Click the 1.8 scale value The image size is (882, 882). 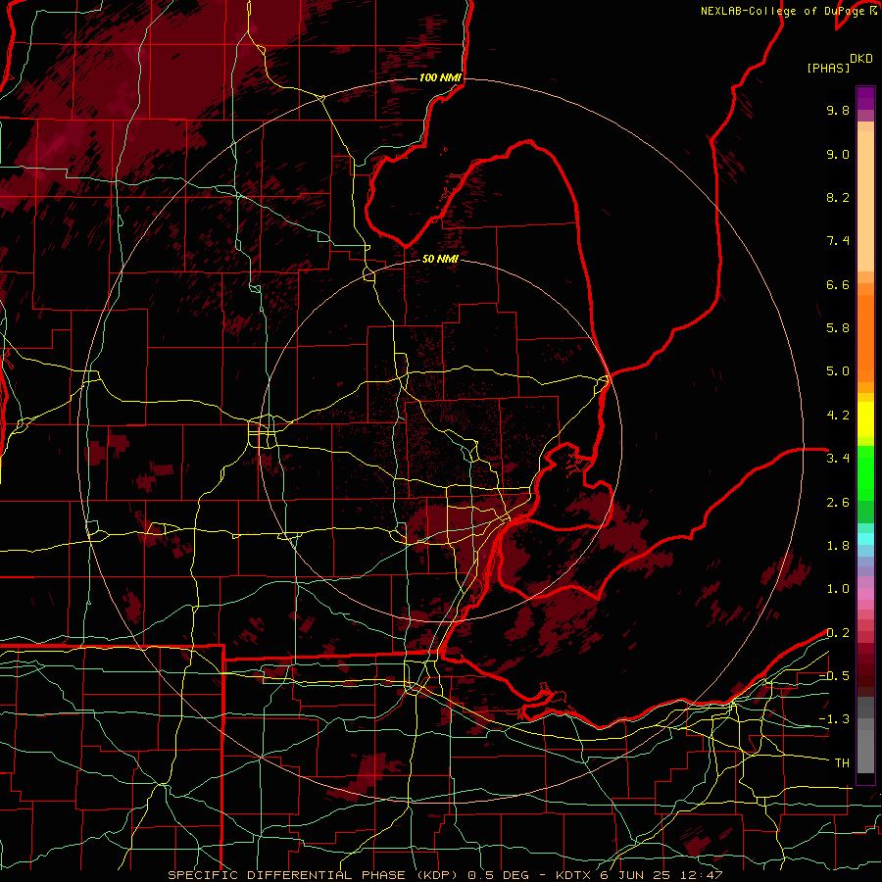click(x=838, y=546)
